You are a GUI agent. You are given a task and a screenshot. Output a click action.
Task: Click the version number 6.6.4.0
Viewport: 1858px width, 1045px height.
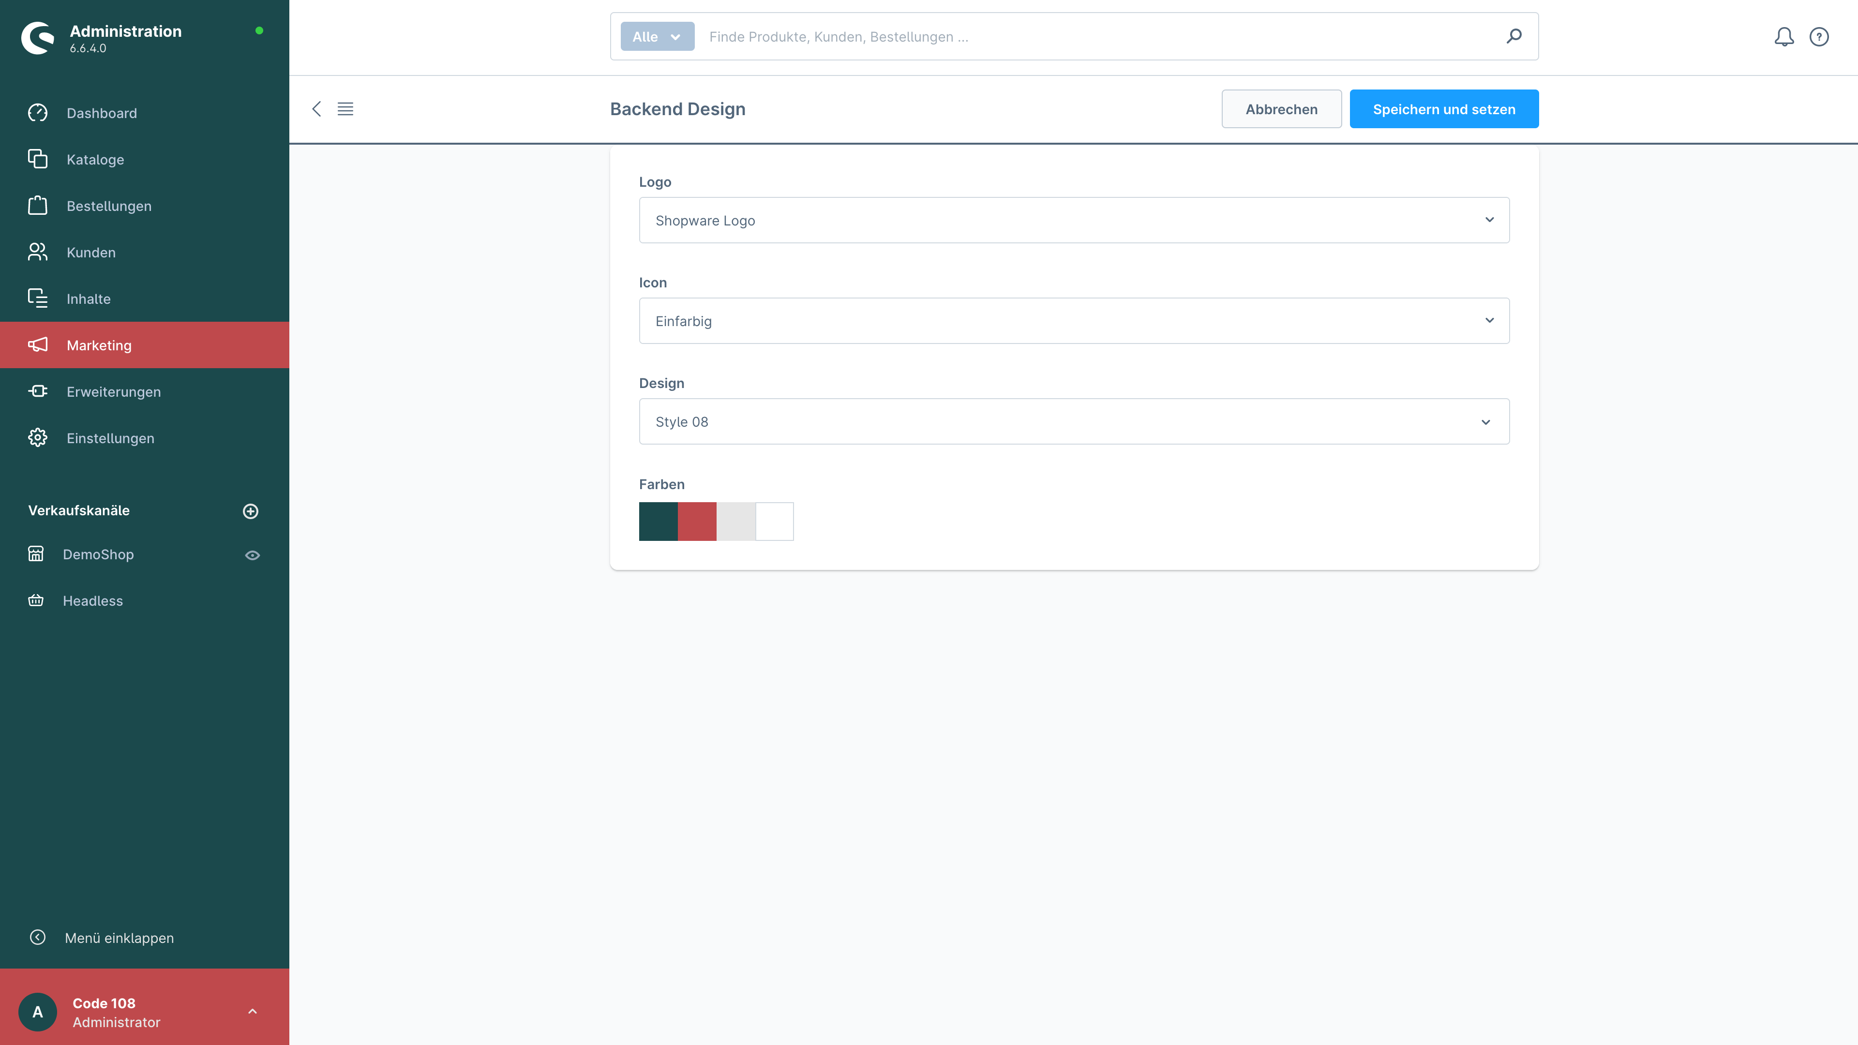[x=88, y=48]
